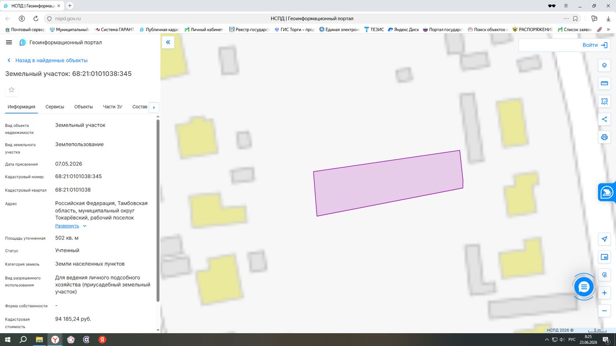Show more tabs with the right arrow
This screenshot has height=346, width=616.
154,108
